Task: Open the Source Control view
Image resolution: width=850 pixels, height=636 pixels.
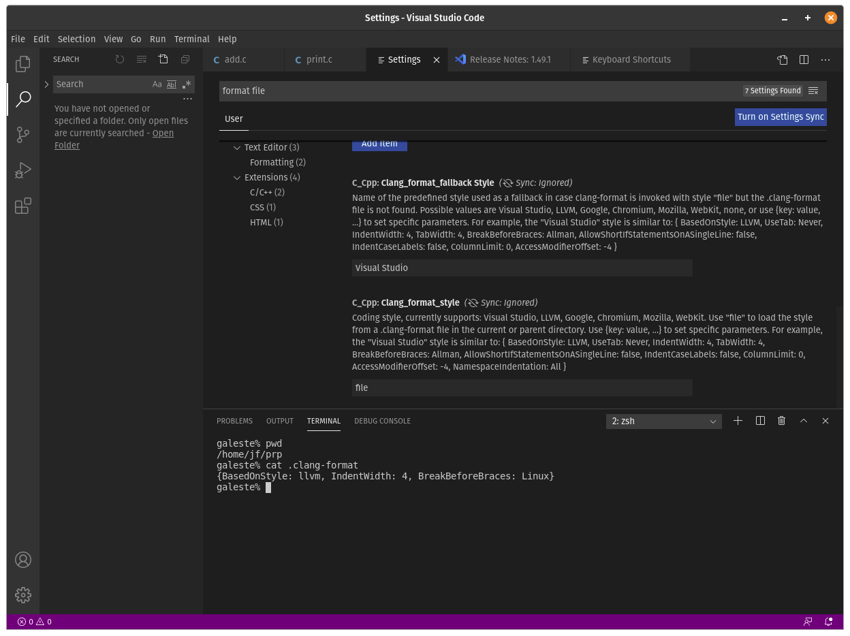Action: pos(23,135)
